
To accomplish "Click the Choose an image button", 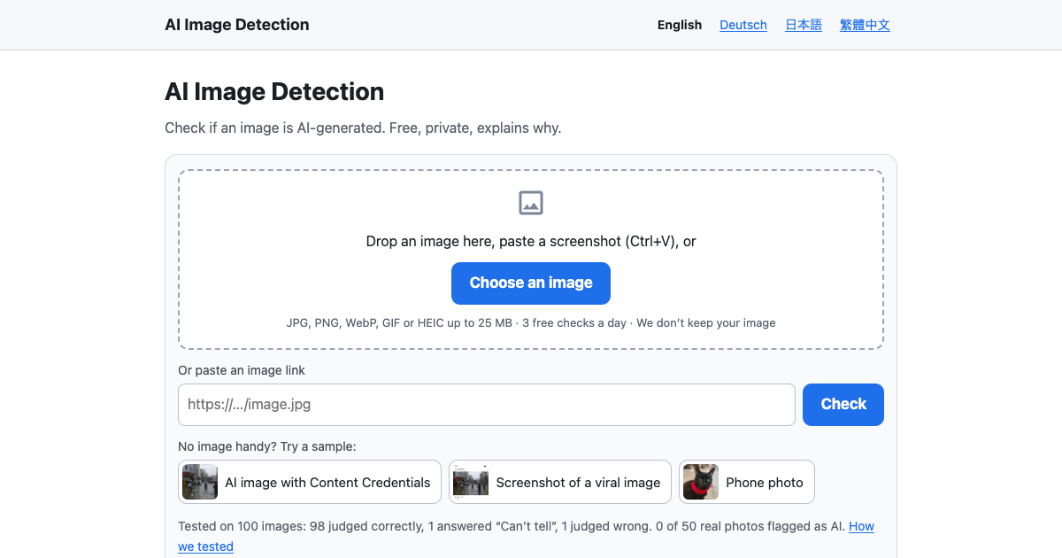I will point(531,283).
